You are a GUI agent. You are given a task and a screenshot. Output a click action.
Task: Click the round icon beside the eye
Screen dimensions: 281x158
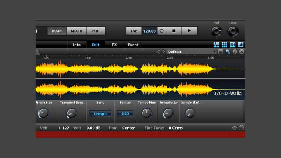241,128
